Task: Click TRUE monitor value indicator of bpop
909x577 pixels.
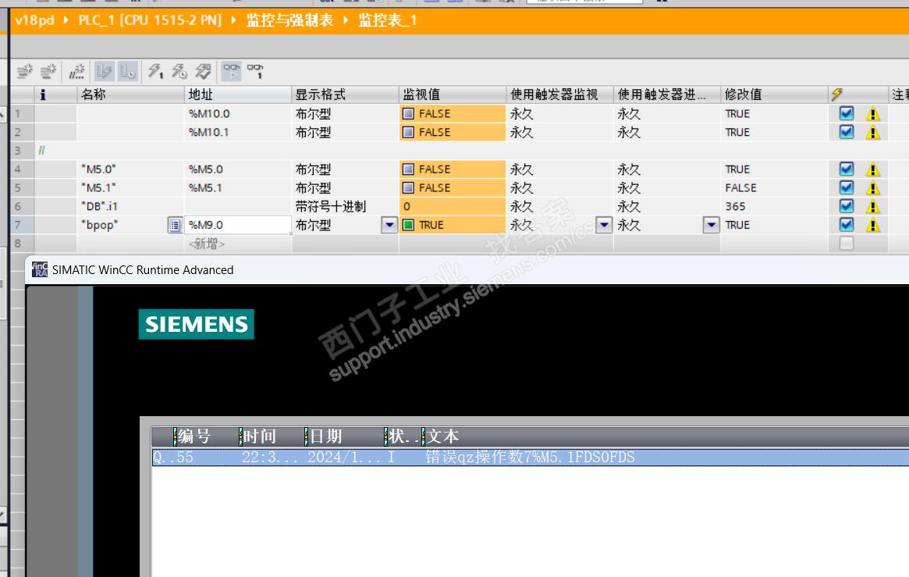Action: [x=408, y=225]
